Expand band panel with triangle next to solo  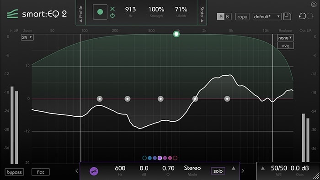234,169
